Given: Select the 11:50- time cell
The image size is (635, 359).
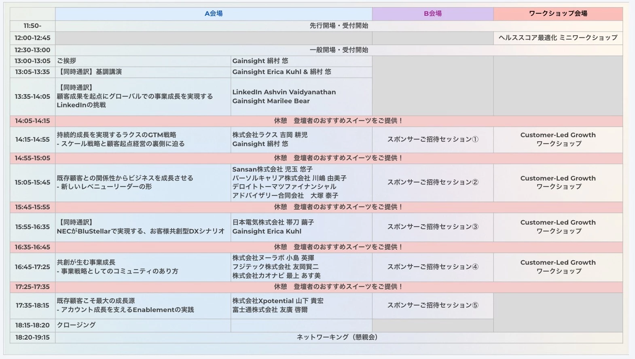Looking at the screenshot, I should [32, 26].
